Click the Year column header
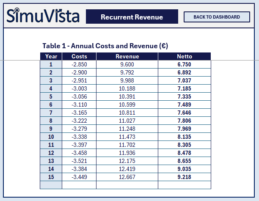The width and height of the screenshot is (259, 201). 51,56
